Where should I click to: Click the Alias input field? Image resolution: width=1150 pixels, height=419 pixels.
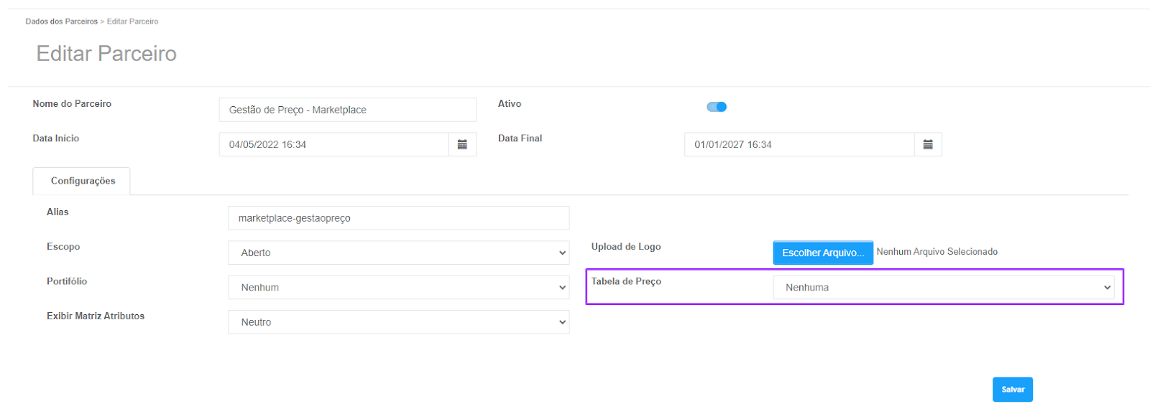[399, 218]
